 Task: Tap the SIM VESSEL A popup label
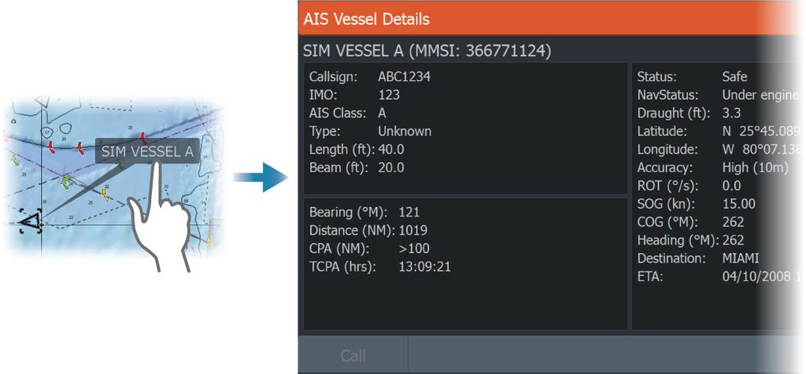[147, 151]
